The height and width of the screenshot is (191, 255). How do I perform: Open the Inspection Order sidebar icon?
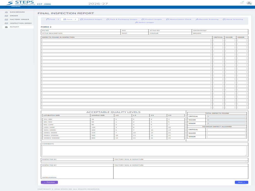6,23
